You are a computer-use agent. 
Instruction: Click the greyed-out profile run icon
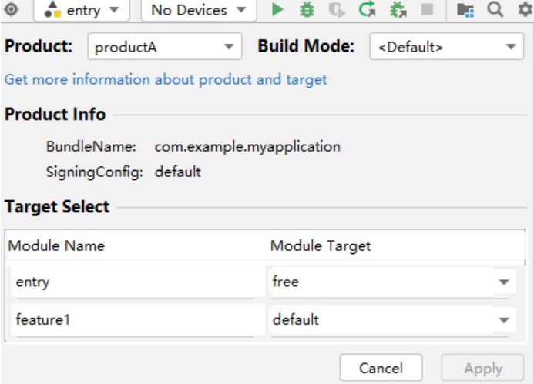337,10
